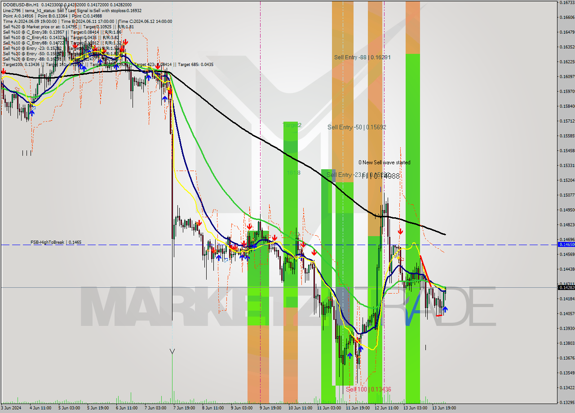Click the 'Sell Entry -88 | 0.16291' label
The image size is (575, 413).
point(362,57)
